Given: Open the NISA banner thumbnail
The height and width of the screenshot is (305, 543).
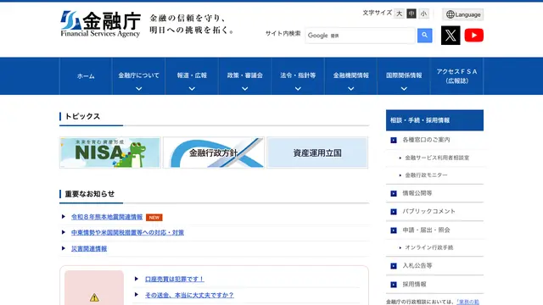Looking at the screenshot, I should pyautogui.click(x=109, y=152).
